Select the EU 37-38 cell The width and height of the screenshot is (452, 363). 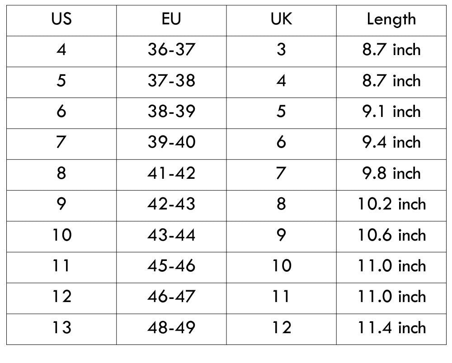(171, 82)
